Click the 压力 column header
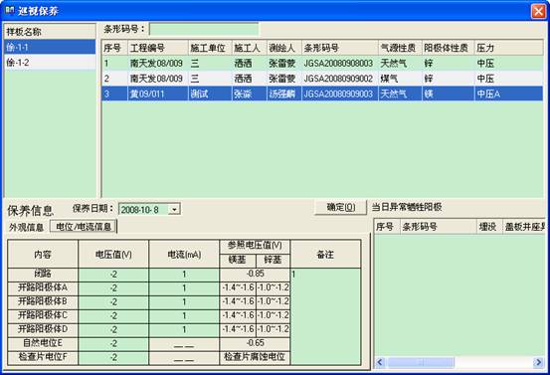 tap(508, 48)
